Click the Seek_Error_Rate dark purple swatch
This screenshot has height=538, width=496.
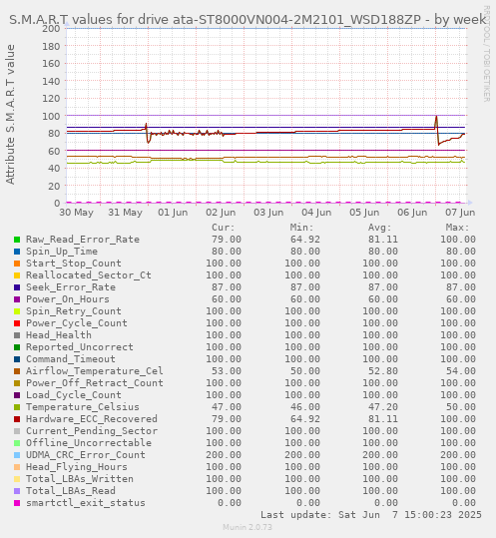17,287
